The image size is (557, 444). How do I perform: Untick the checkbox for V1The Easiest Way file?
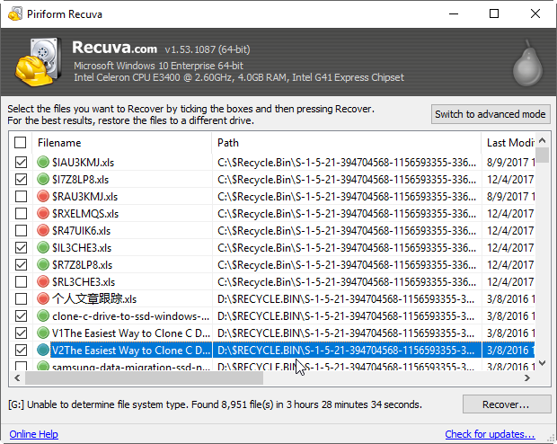(x=21, y=333)
